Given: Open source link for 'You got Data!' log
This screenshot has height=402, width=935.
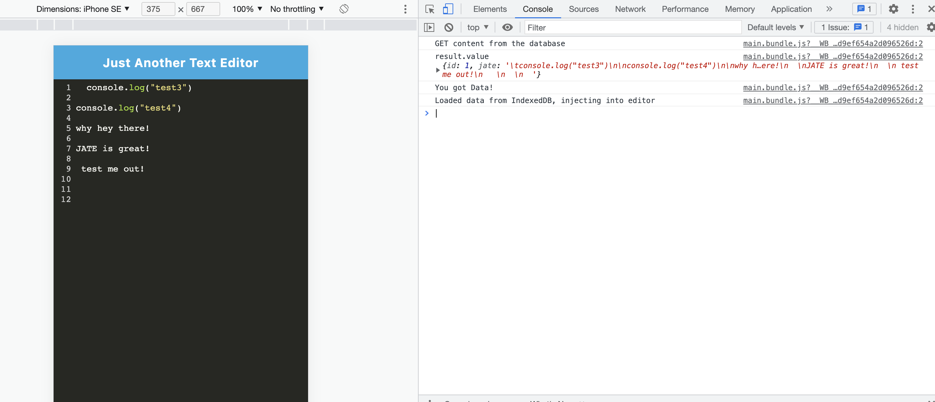Looking at the screenshot, I should click(x=833, y=87).
